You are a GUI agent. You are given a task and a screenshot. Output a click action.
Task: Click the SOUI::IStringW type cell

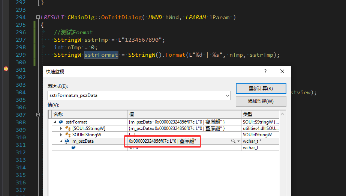pos(260,135)
